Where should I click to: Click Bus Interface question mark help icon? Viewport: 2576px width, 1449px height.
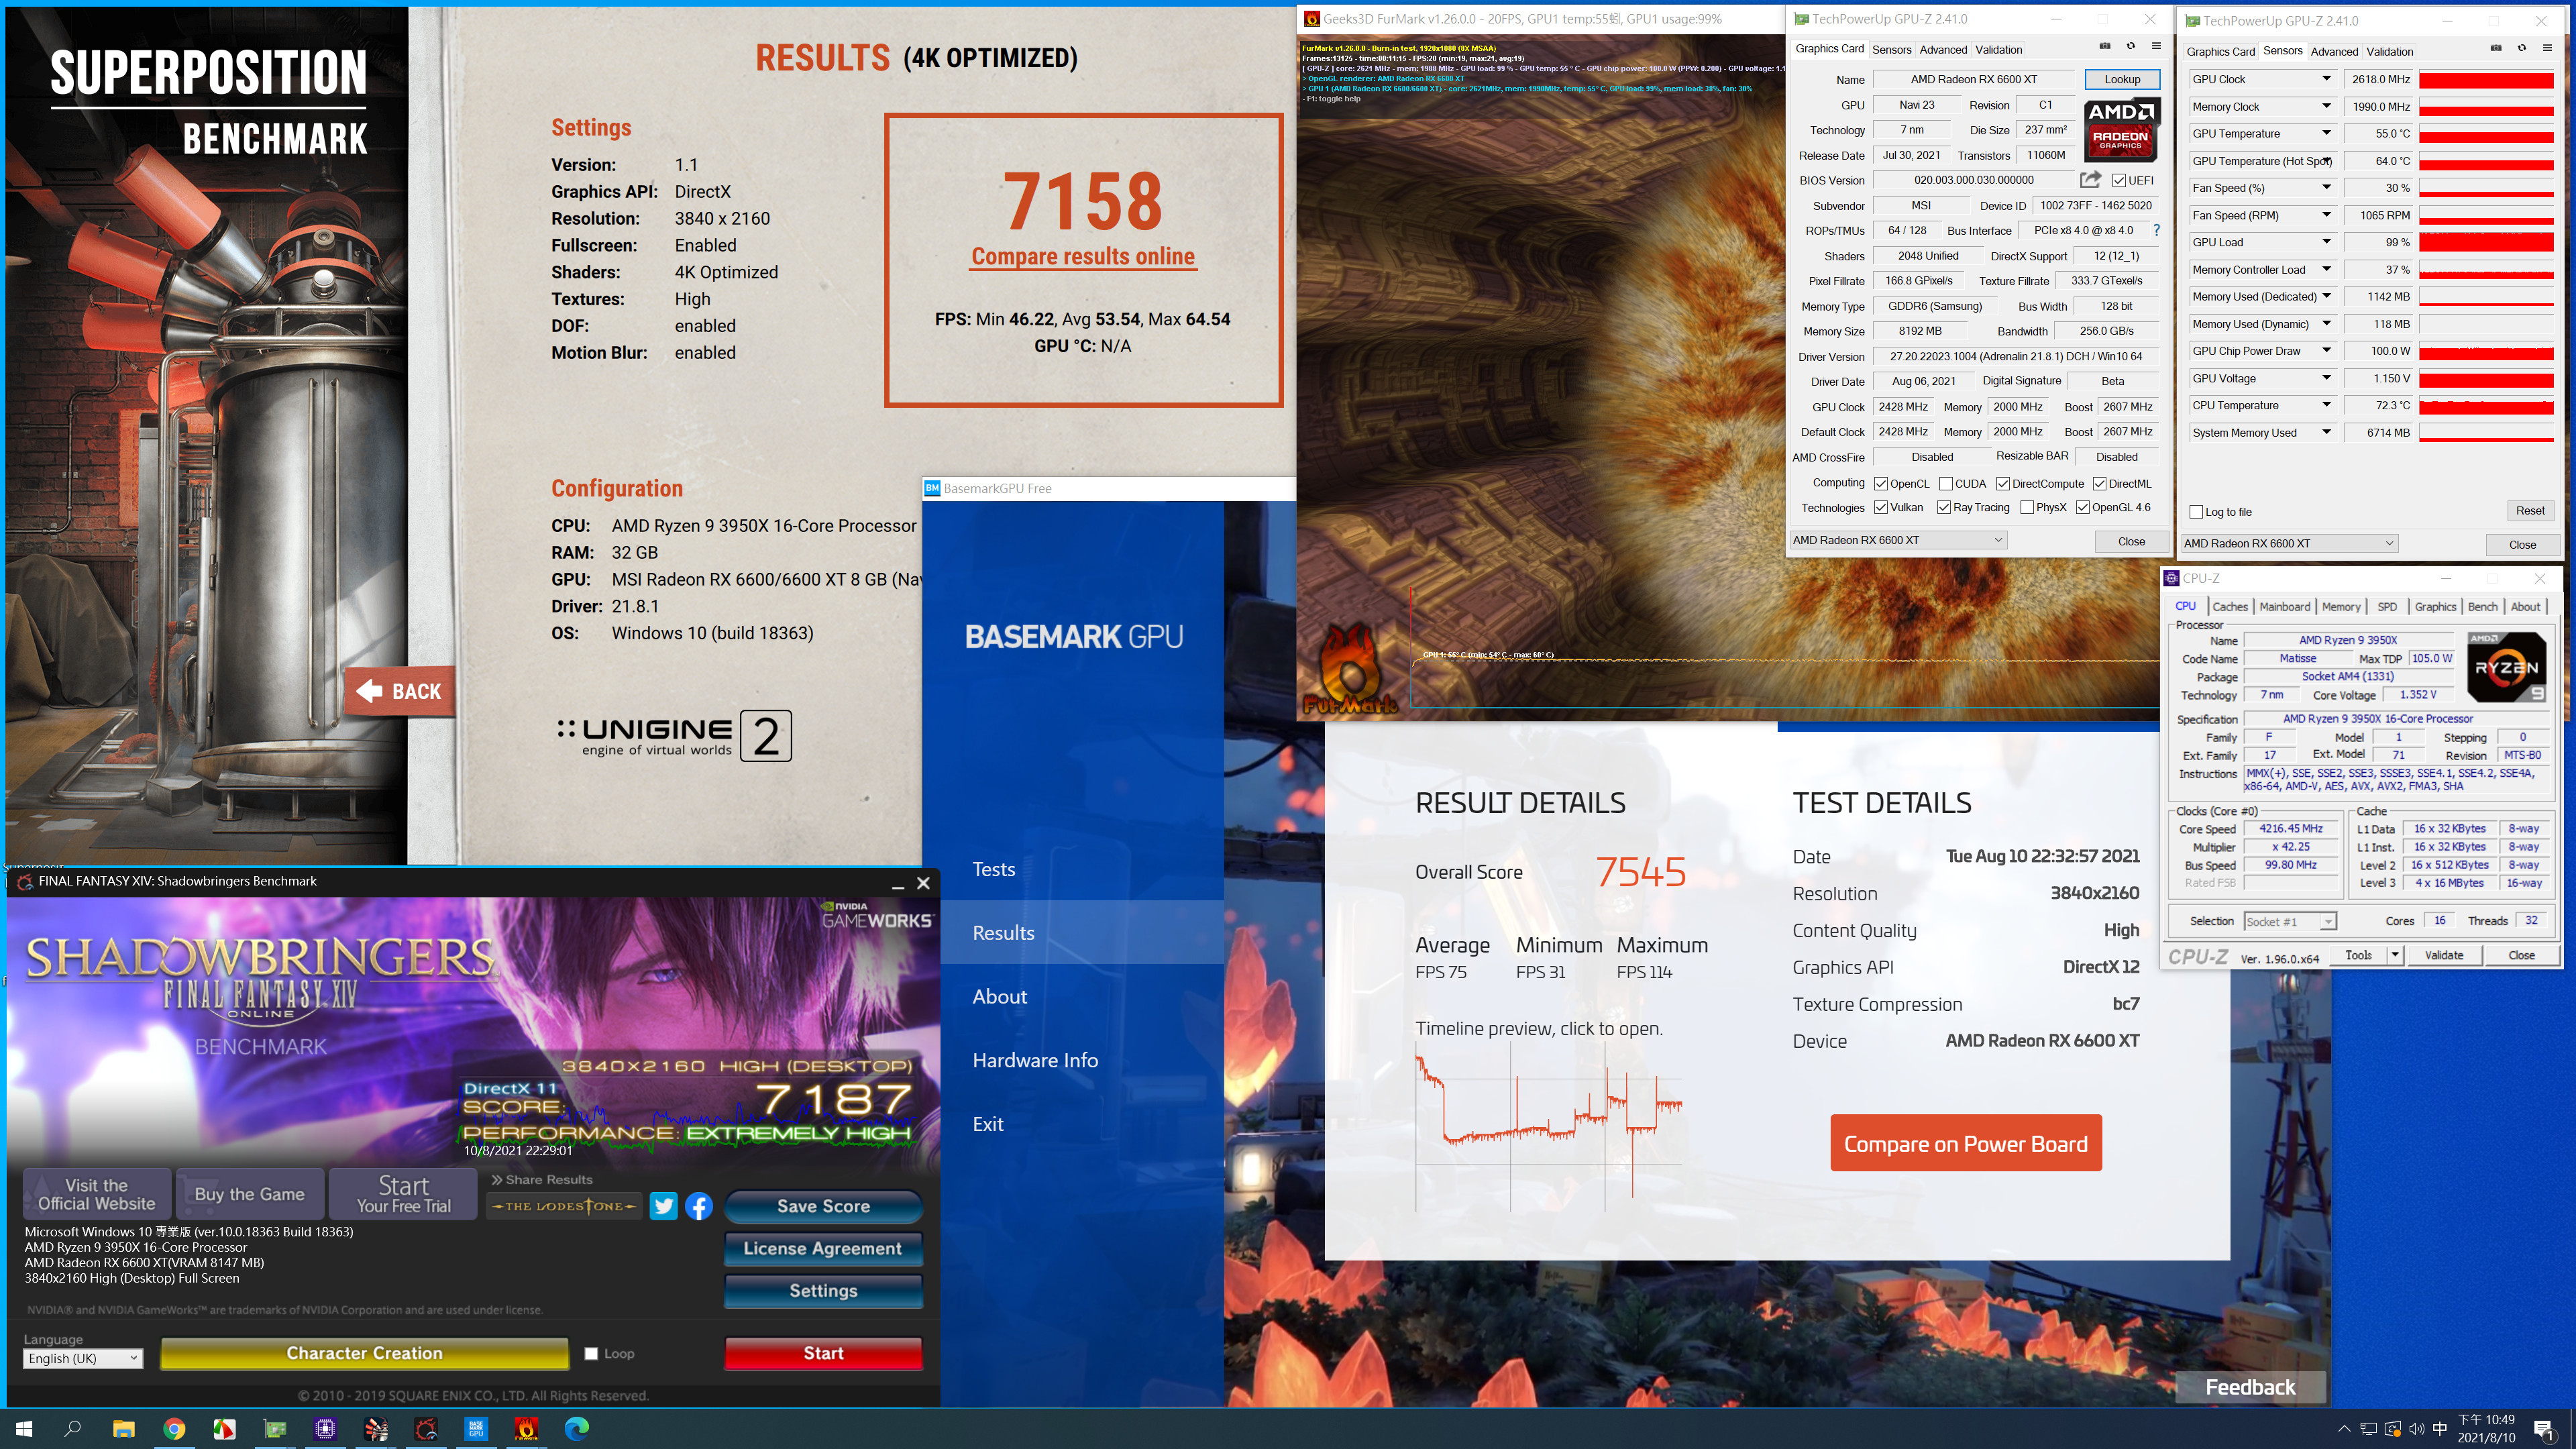[2157, 230]
